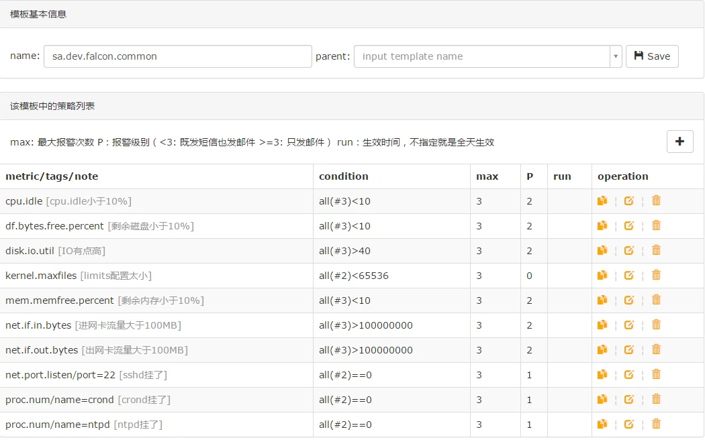Image resolution: width=705 pixels, height=444 pixels.
Task: Select the cpu.idle metric text
Action: (23, 201)
